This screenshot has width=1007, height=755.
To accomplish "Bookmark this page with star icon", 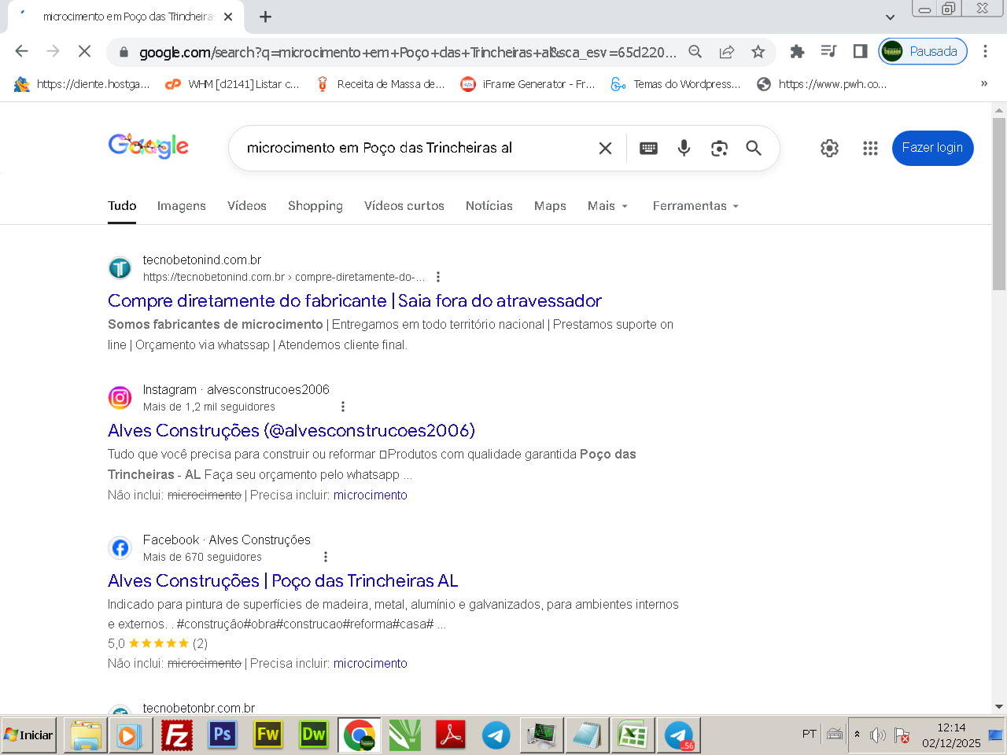I will click(x=758, y=52).
